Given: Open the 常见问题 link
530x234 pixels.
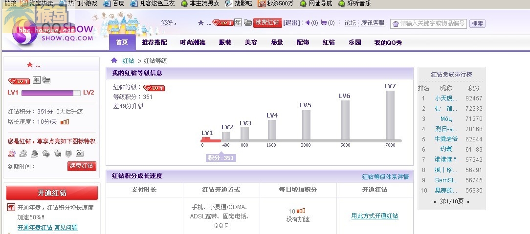Looking at the screenshot, I should click(x=66, y=228).
